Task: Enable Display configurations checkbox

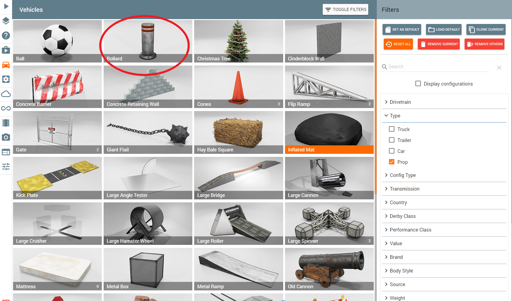Action: pos(418,83)
